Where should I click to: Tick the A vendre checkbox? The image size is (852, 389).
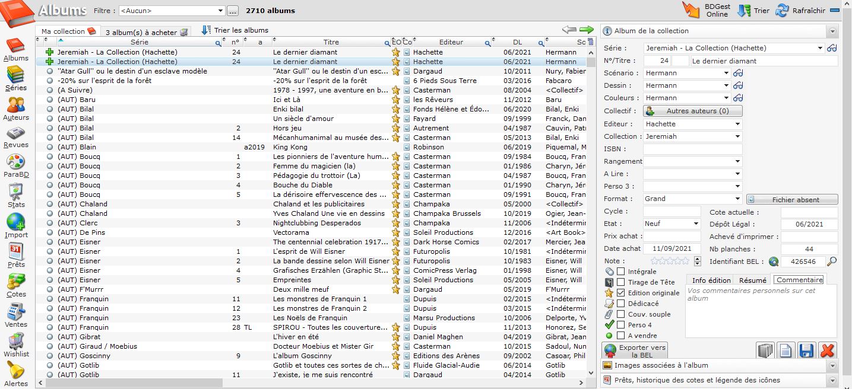pos(620,336)
